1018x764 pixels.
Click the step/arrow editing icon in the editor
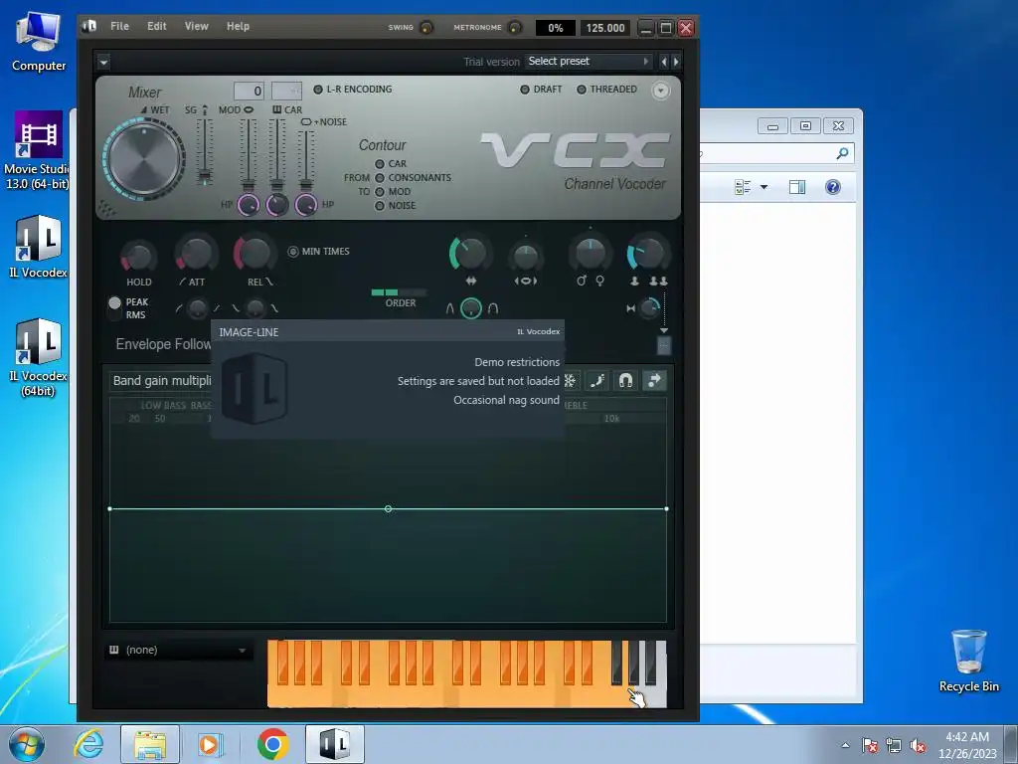[654, 381]
